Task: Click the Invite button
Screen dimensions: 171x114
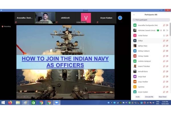Action: click(x=138, y=97)
